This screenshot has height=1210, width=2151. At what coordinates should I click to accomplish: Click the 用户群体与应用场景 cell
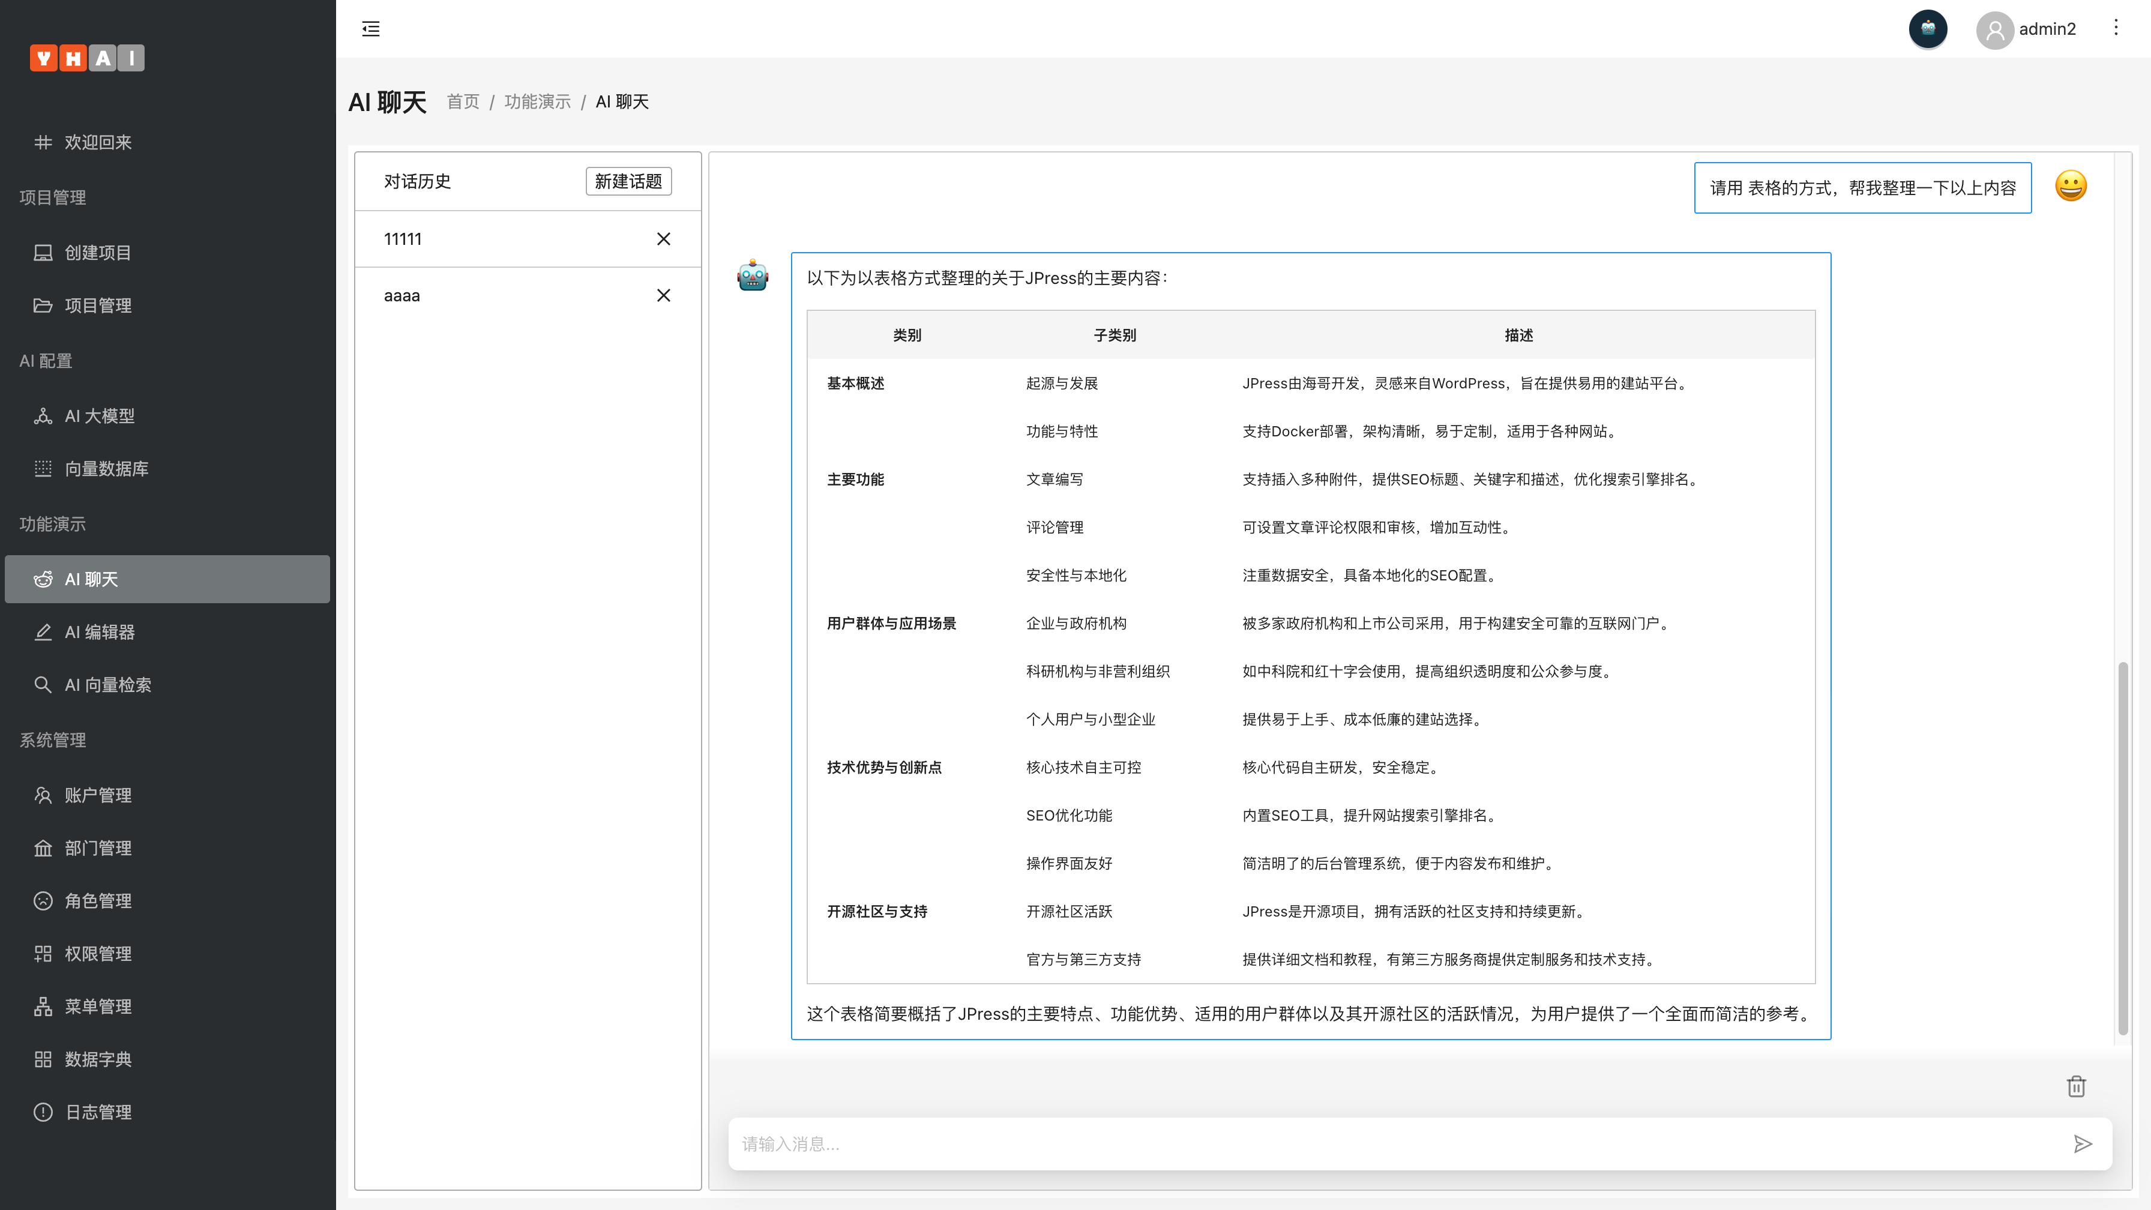[x=892, y=623]
